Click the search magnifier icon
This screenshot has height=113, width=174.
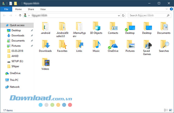tap(168, 15)
